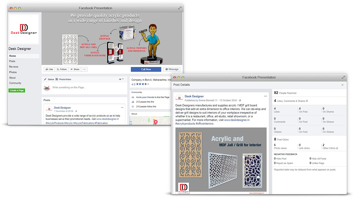
Task: Open the more options menu beside Share
Action: (x=85, y=69)
